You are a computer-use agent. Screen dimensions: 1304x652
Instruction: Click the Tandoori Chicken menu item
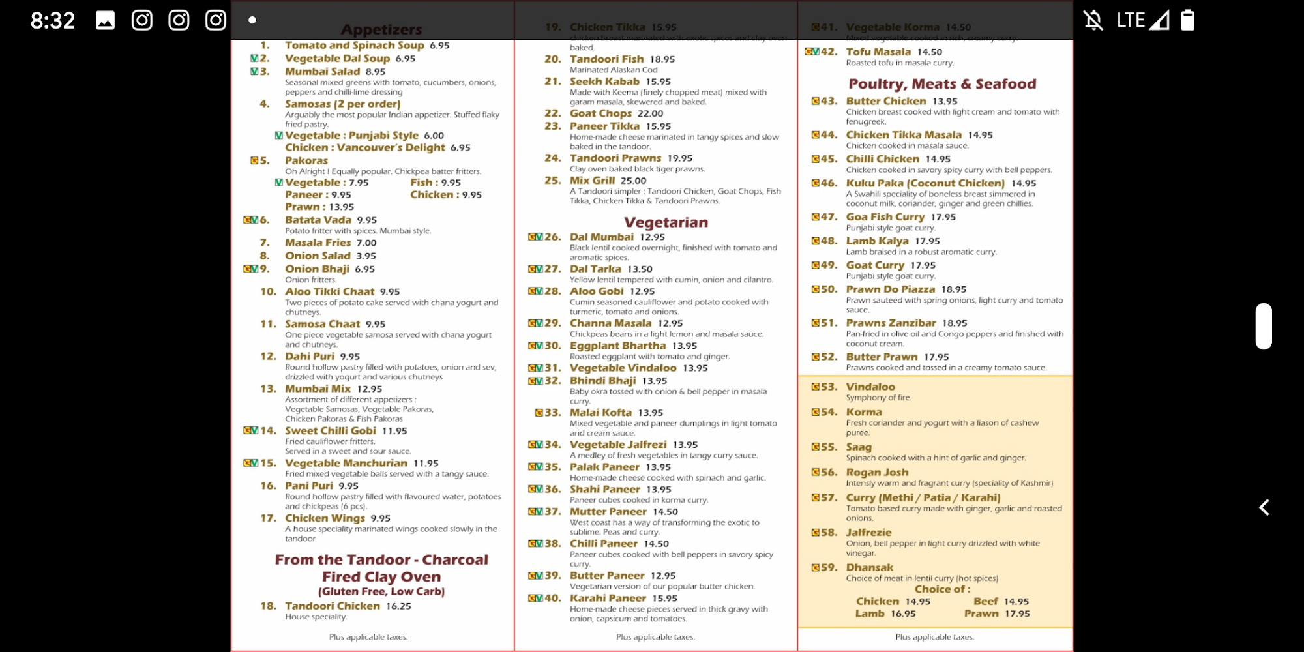[333, 606]
